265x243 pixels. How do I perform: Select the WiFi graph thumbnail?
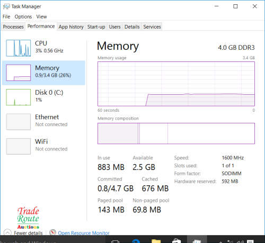coord(19,146)
